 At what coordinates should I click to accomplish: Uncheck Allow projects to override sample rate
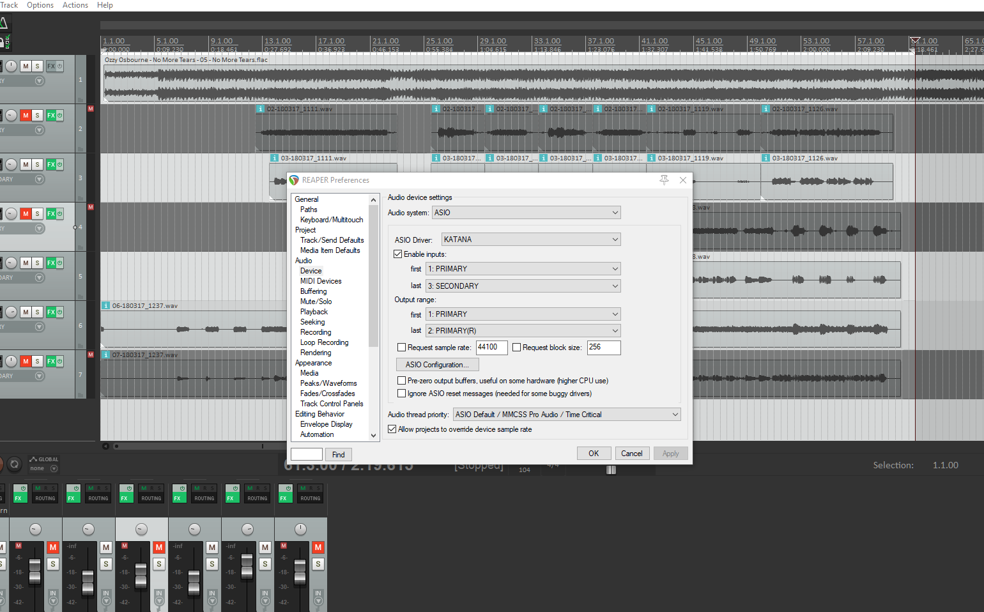pos(392,429)
